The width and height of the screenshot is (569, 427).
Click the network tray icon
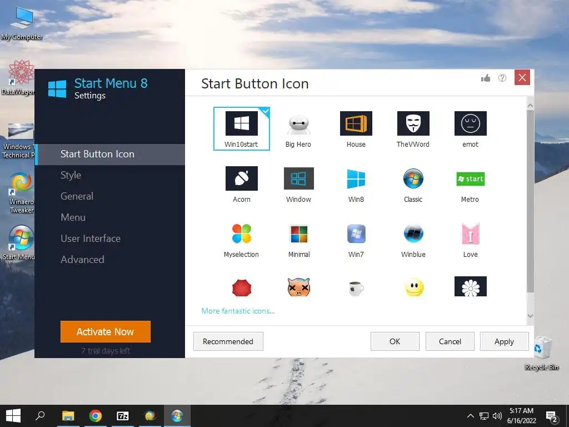point(484,416)
